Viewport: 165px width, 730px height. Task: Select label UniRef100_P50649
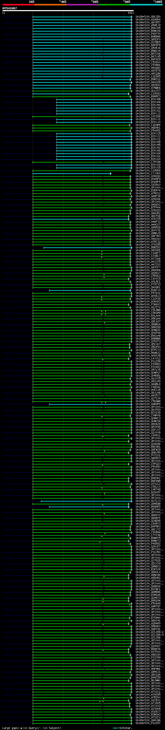click(148, 604)
